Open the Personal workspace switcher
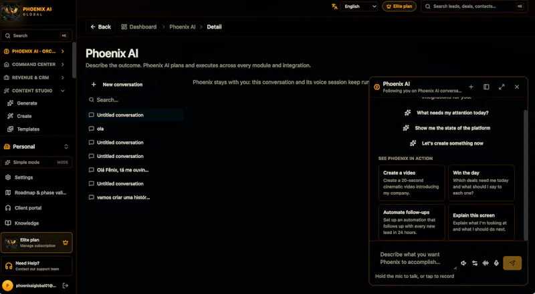 (37, 147)
